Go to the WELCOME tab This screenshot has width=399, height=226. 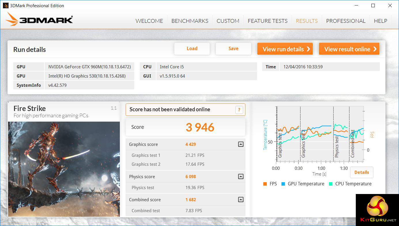[149, 21]
